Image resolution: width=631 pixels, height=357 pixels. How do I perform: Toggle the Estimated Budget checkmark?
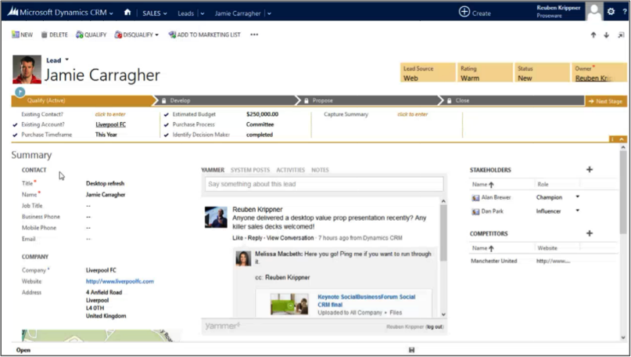[x=167, y=114]
